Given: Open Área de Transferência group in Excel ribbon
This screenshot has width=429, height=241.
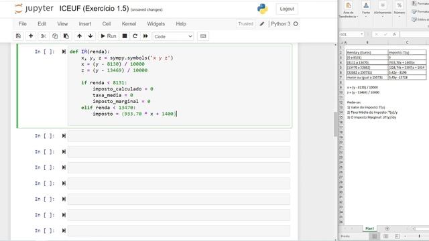Looking at the screenshot, I should (x=348, y=10).
